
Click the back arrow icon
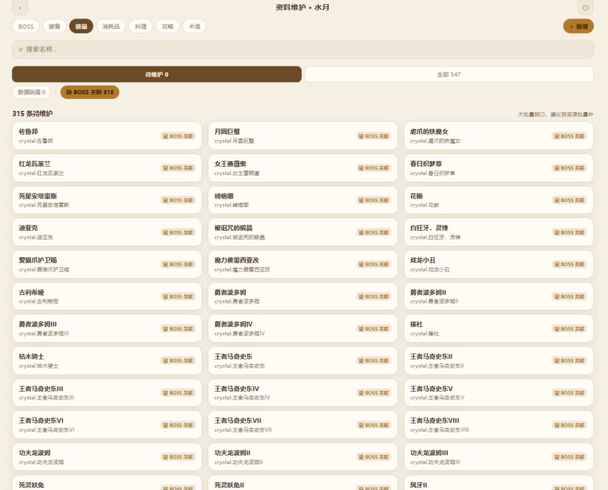pyautogui.click(x=20, y=7)
